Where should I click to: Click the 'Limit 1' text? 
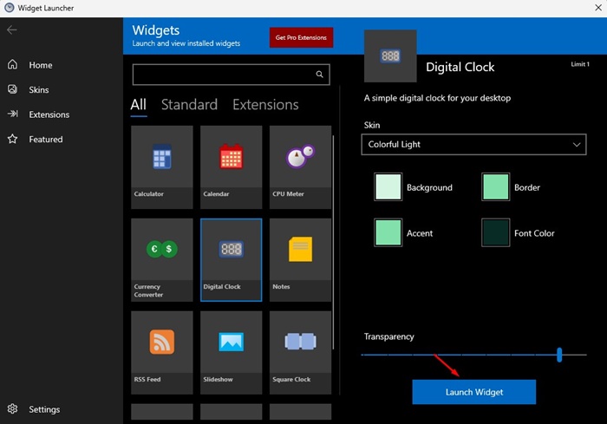tap(580, 64)
